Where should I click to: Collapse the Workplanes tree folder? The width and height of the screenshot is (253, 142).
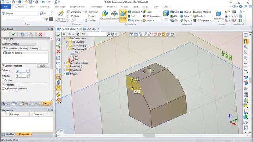pyautogui.click(x=67, y=49)
